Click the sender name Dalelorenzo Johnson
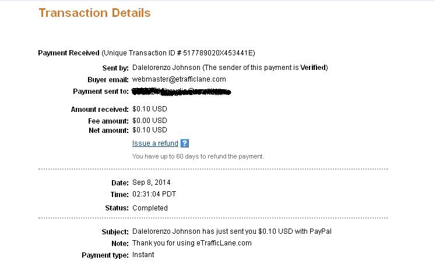Viewport: 436px width, 274px height. click(x=166, y=68)
